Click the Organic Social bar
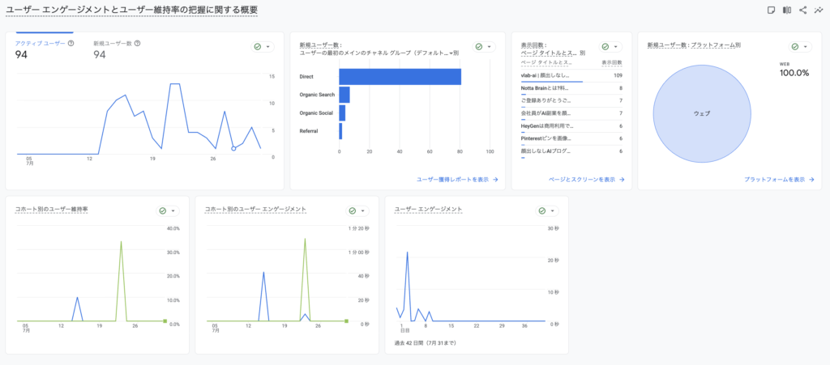 pos(343,113)
